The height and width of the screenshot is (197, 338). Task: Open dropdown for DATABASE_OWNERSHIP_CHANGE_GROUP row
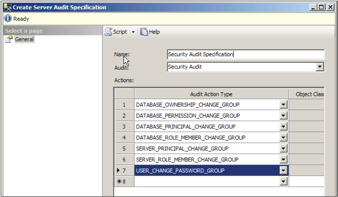283,105
